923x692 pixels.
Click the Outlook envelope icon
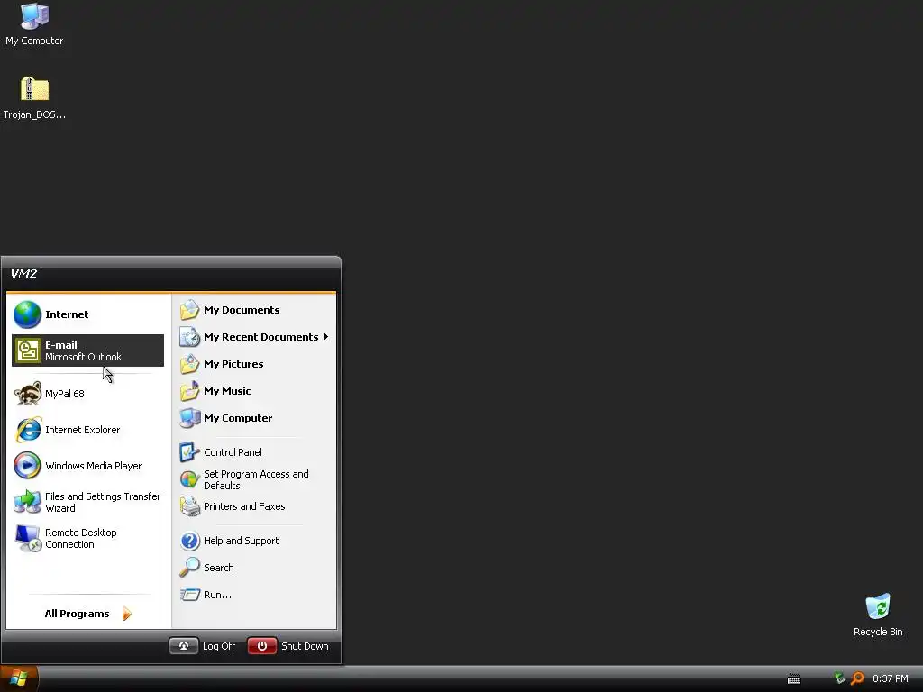point(27,351)
